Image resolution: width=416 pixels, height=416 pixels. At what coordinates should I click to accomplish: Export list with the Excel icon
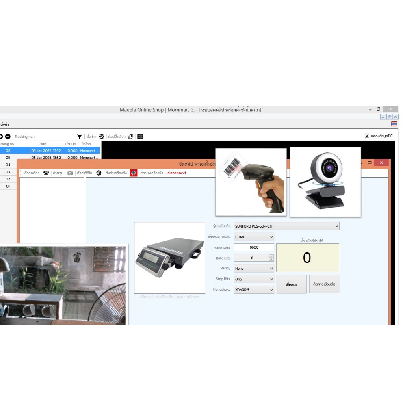pyautogui.click(x=140, y=136)
